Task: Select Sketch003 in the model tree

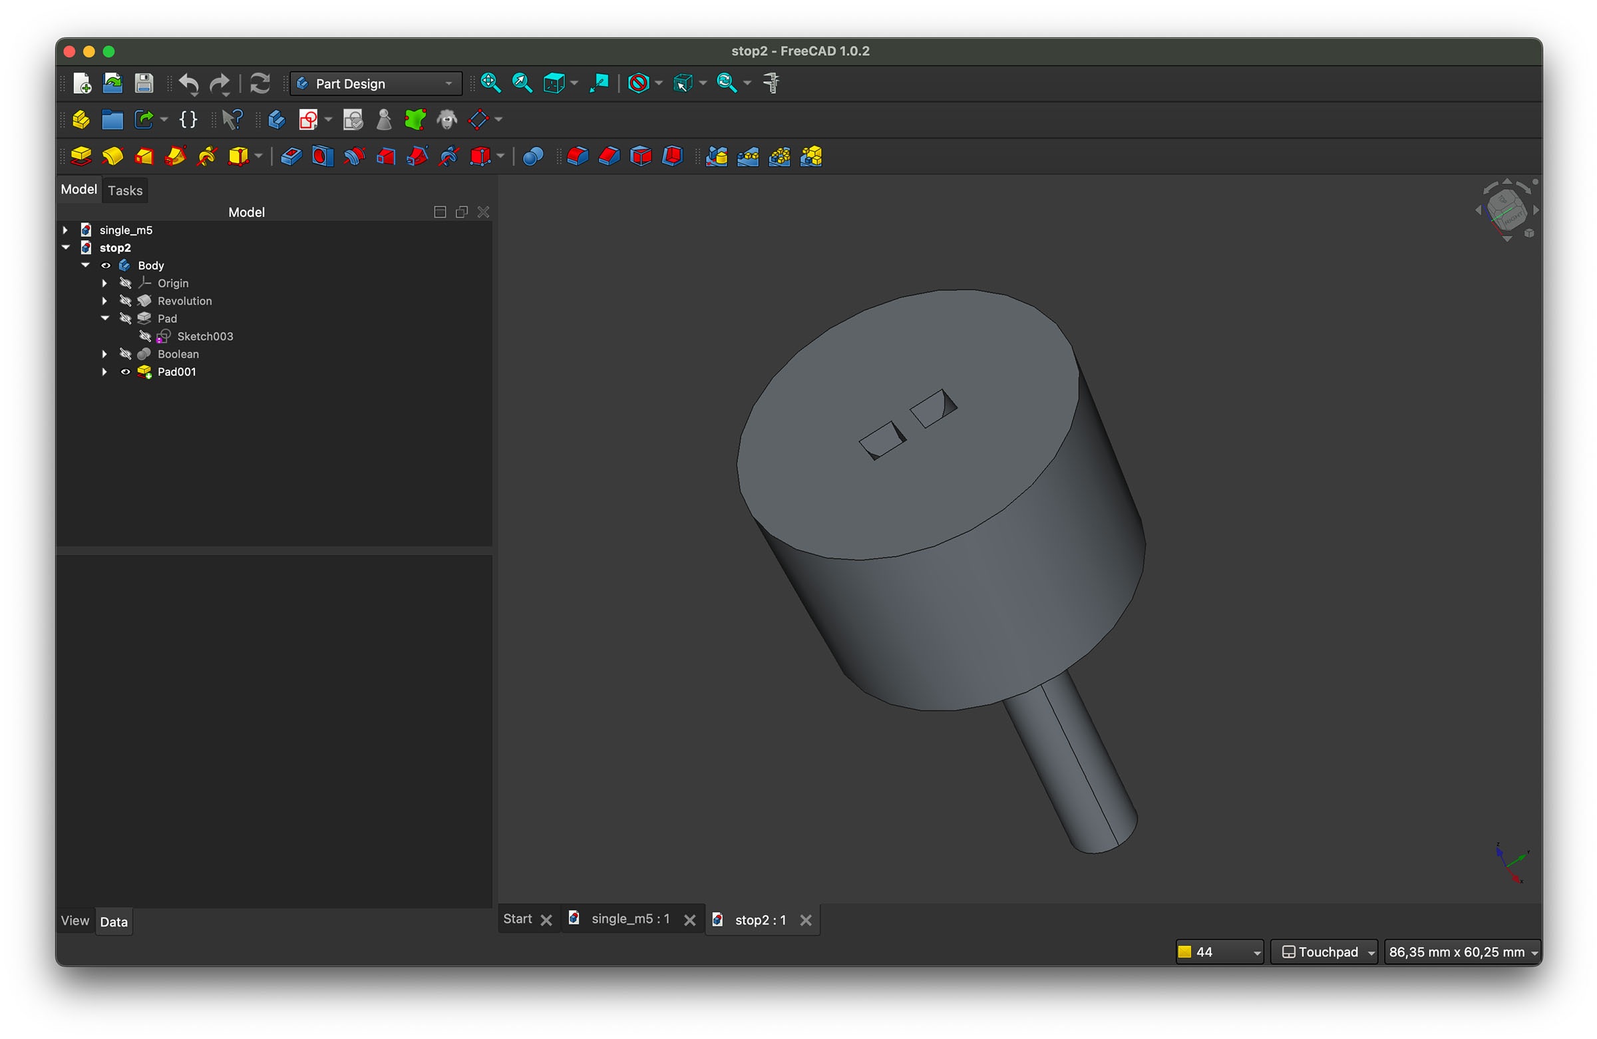Action: (x=205, y=336)
